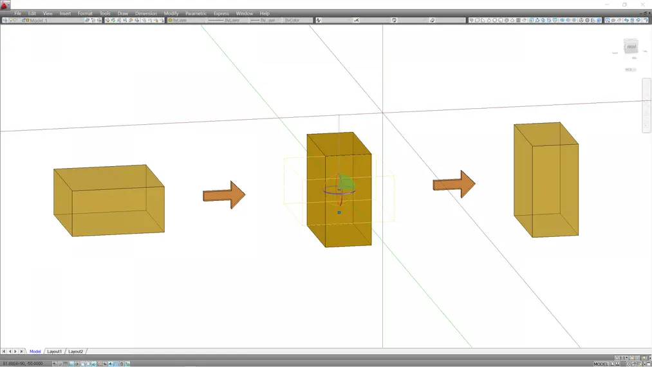Screen dimensions: 652x367
Task: Click the navigation bar on the right edge
Action: [x=646, y=105]
